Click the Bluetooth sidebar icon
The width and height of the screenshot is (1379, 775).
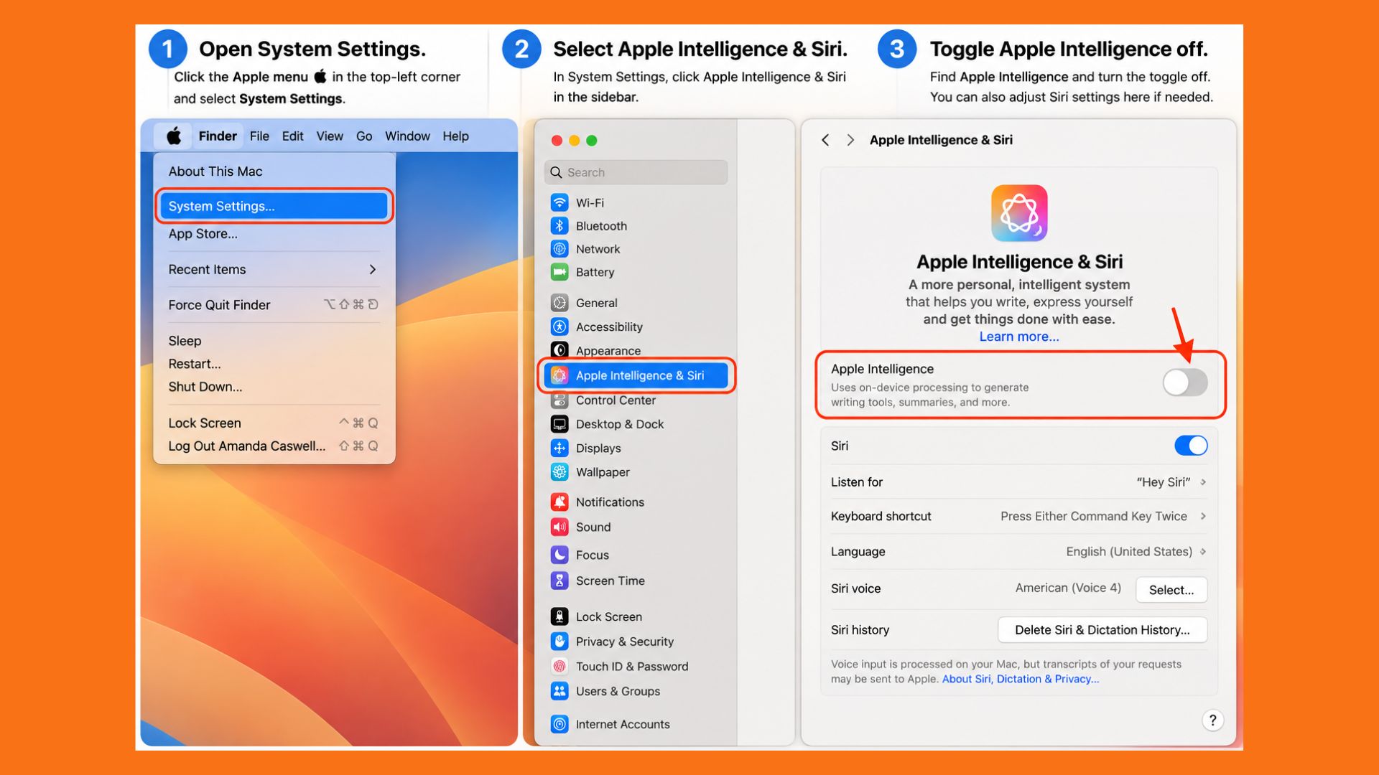tap(560, 225)
